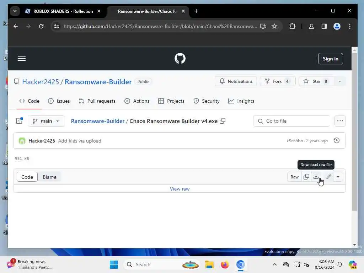Show hidden system tray icons
This screenshot has height=273, width=364.
coord(275,264)
